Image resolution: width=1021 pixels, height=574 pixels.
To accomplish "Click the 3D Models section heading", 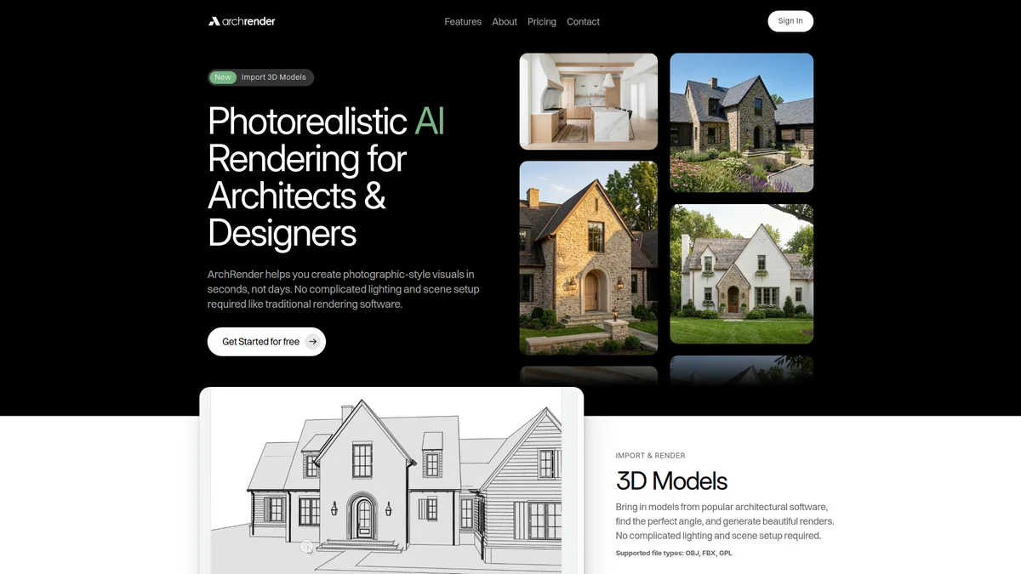I will [x=671, y=481].
